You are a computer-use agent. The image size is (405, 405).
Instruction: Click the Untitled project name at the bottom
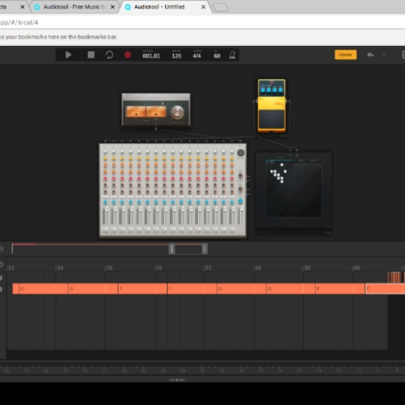177,379
